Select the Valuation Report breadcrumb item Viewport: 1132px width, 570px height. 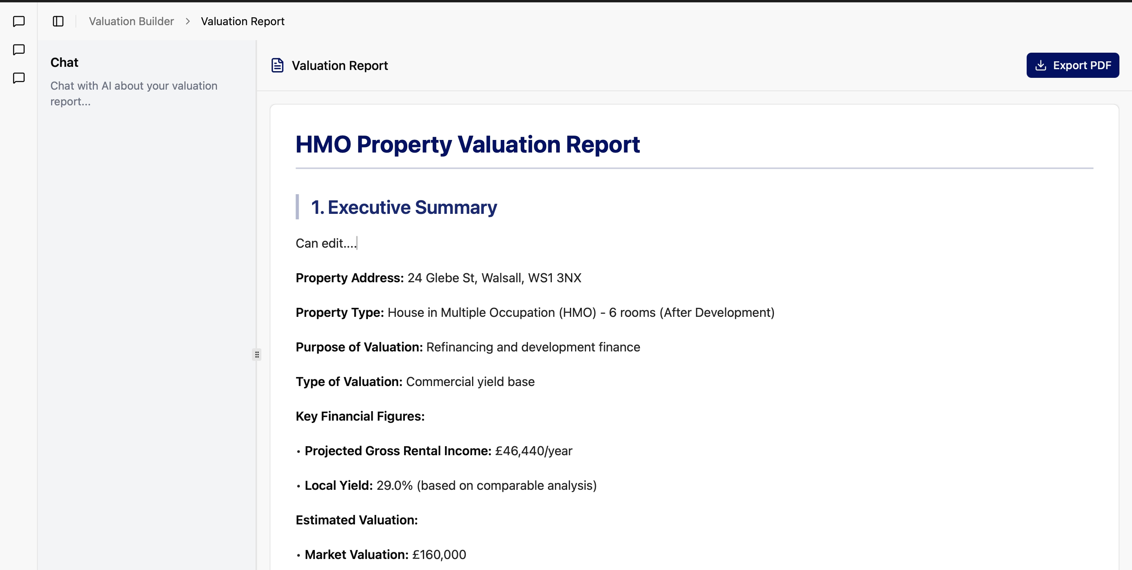242,21
